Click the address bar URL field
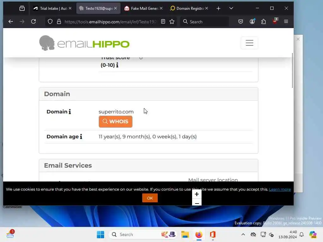 pyautogui.click(x=110, y=22)
